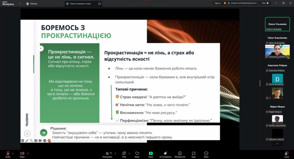Click the Share screen icon

(151, 154)
